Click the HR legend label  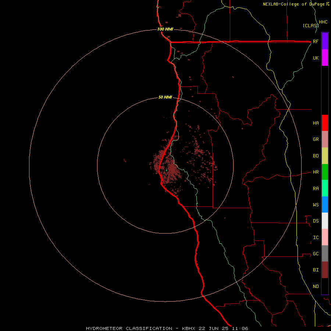tap(316, 172)
